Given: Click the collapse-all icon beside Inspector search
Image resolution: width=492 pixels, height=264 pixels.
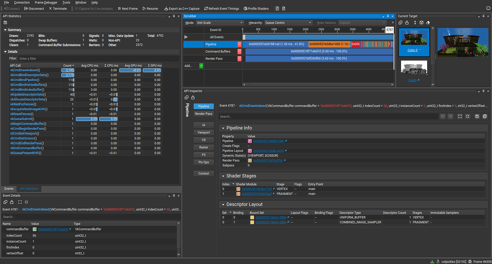Looking at the screenshot, I should (467, 116).
